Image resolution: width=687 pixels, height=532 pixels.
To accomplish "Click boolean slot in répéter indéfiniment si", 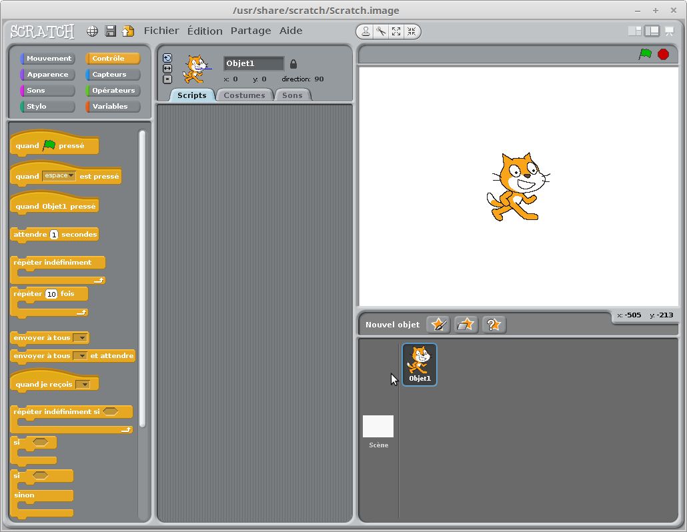I will (111, 411).
